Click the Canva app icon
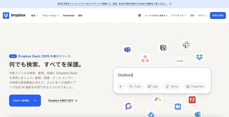 pos(180,61)
